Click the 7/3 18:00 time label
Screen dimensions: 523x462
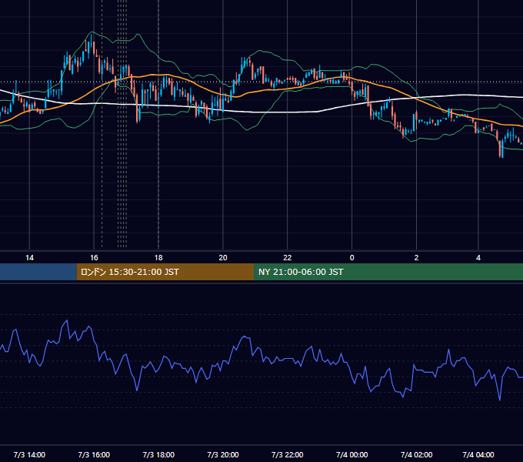tap(158, 454)
